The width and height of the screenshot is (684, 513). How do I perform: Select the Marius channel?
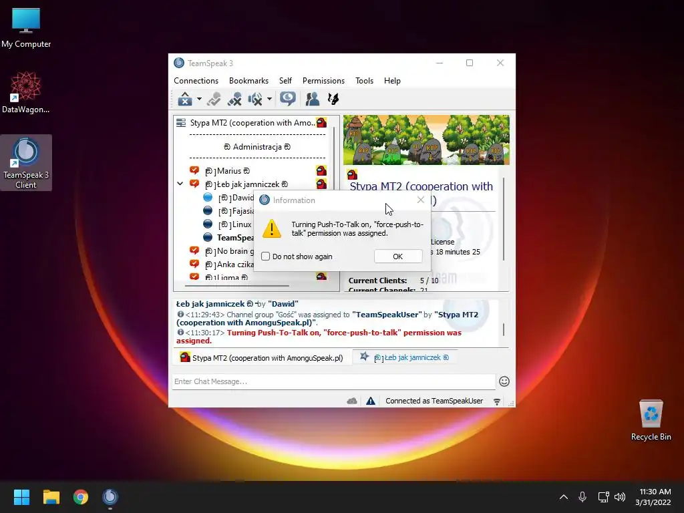(x=227, y=171)
